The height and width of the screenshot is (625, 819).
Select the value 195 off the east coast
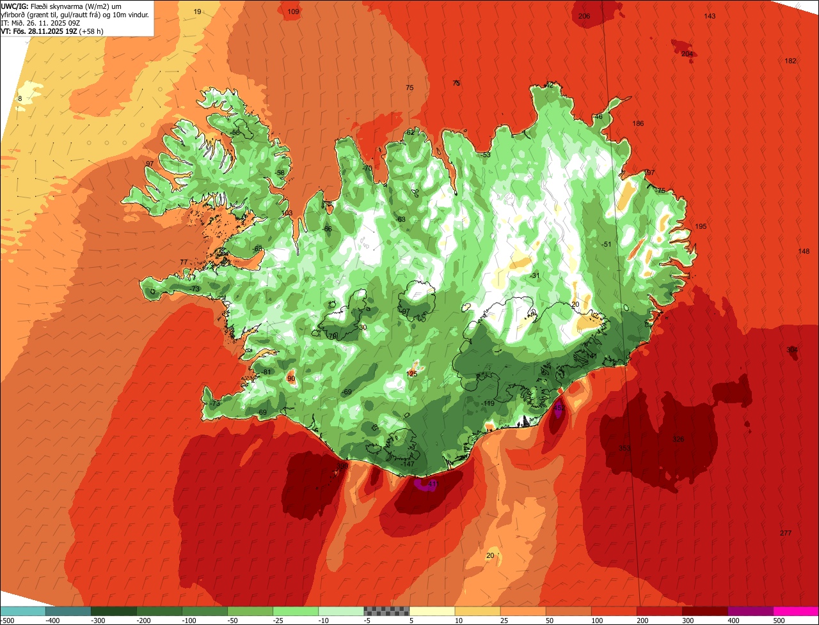tap(701, 227)
